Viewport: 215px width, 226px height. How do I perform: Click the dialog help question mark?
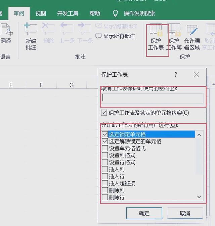click(176, 75)
